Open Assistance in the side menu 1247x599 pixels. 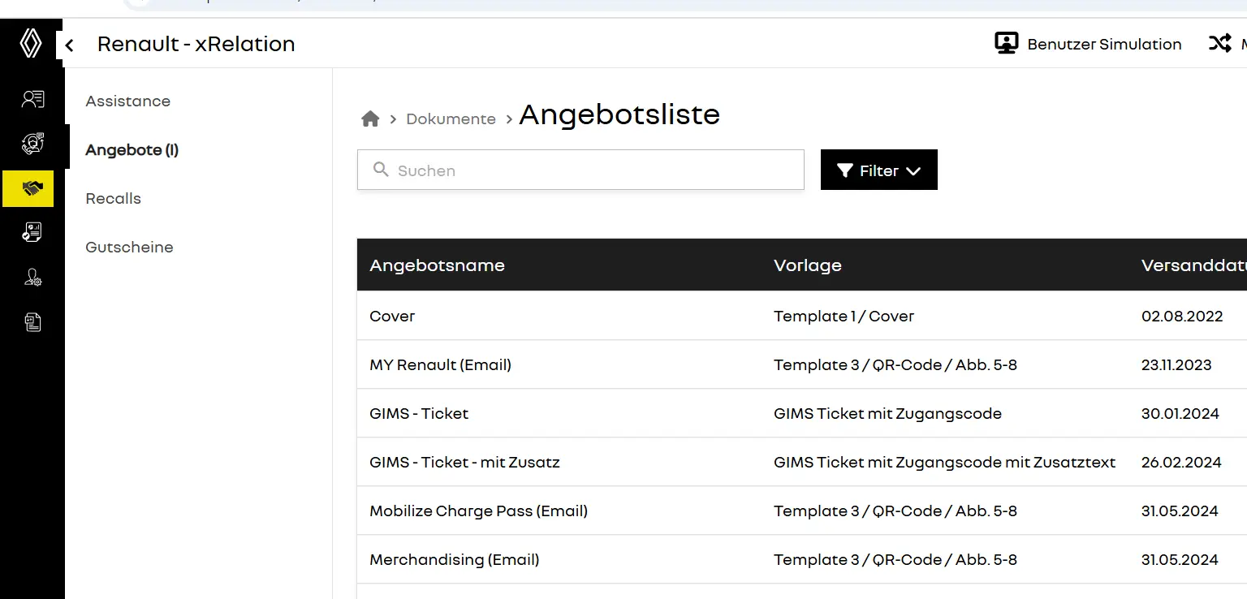point(128,101)
